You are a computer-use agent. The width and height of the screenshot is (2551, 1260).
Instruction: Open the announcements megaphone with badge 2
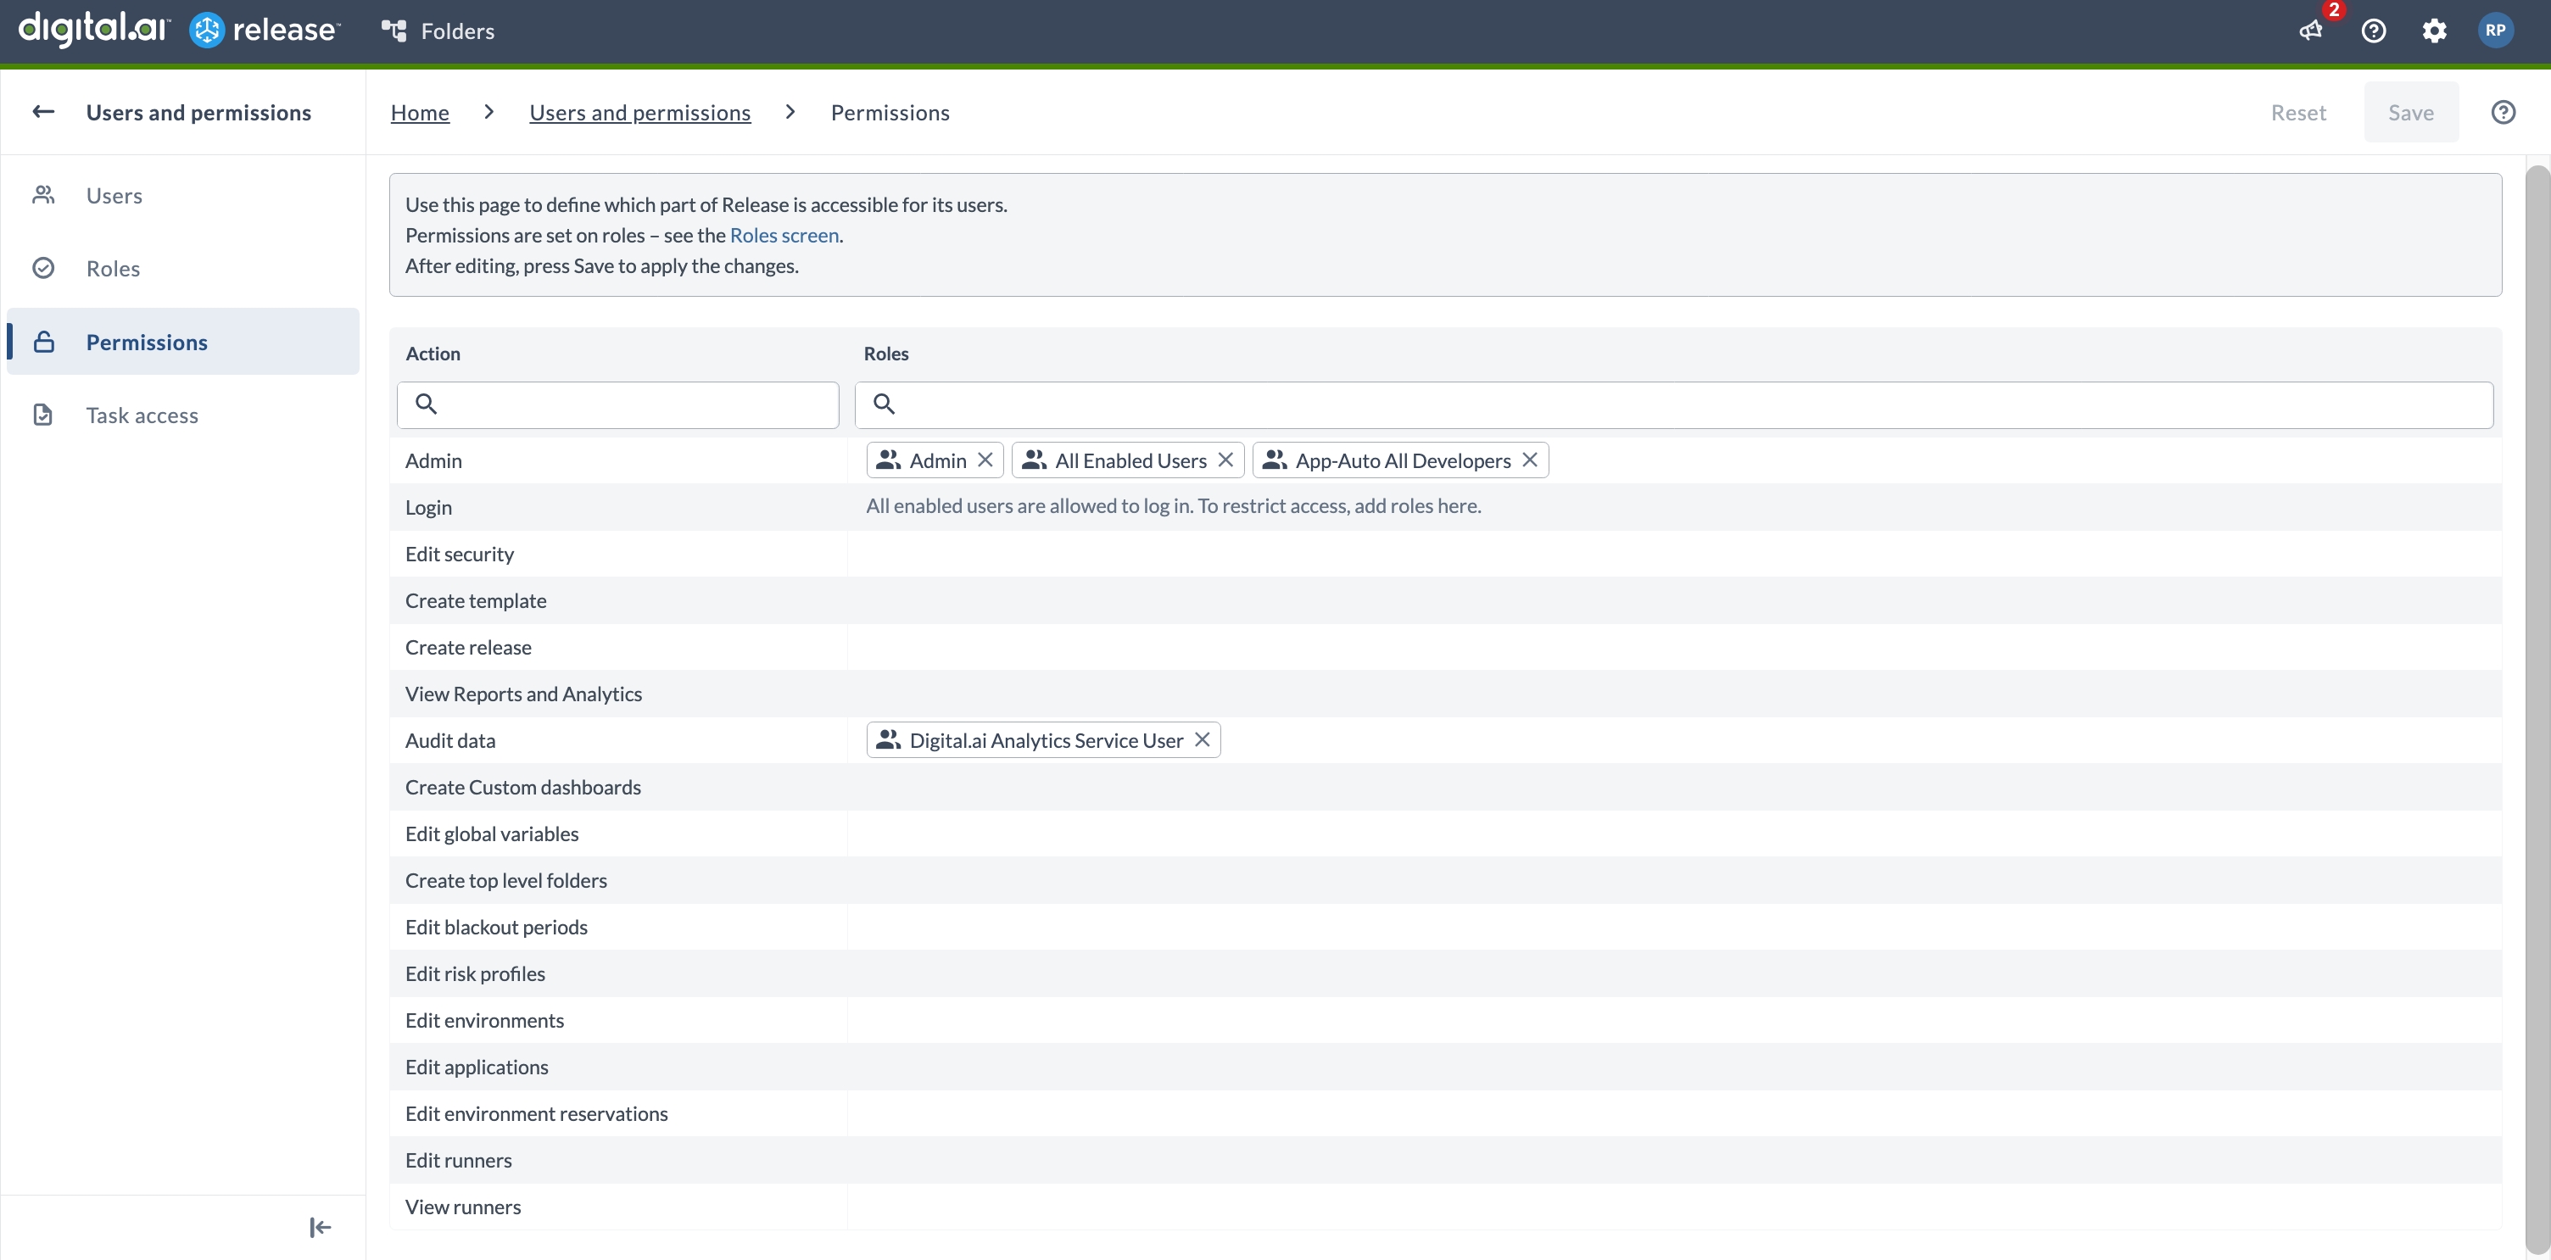click(x=2311, y=31)
